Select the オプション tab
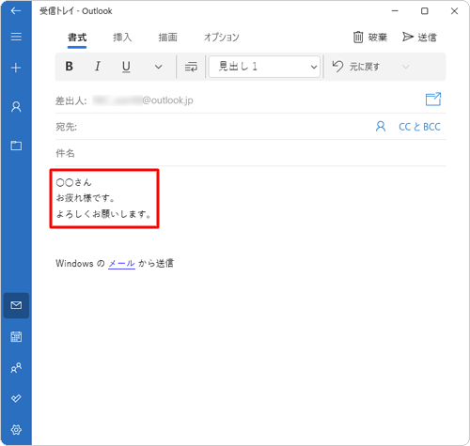This screenshot has height=446, width=470. [222, 38]
